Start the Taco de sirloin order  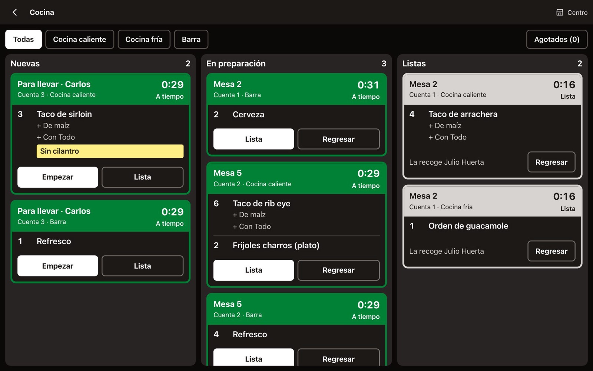pos(58,177)
